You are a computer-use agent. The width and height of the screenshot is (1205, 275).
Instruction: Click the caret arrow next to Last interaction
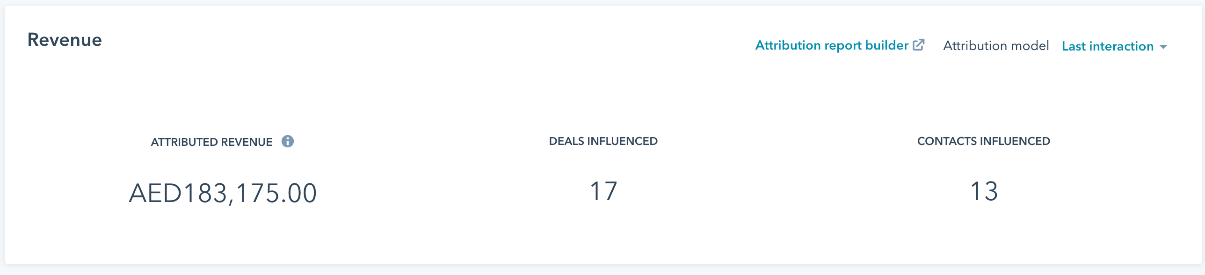click(x=1163, y=47)
